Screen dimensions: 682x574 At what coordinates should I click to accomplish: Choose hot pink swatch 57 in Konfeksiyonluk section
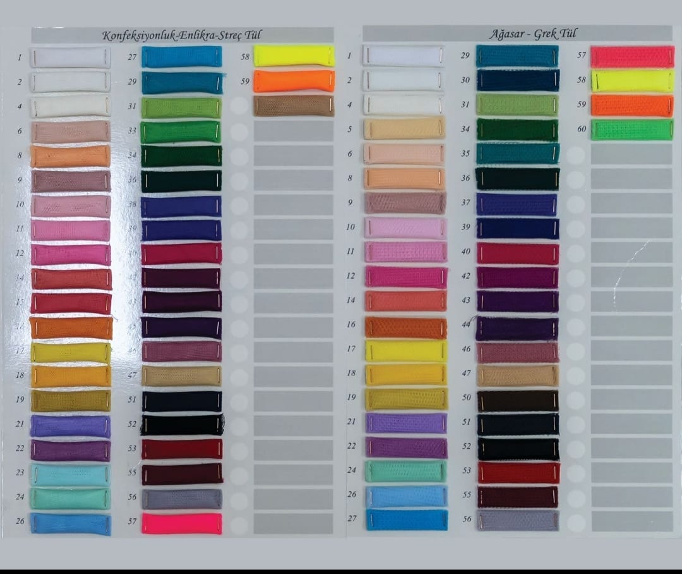[x=182, y=523]
